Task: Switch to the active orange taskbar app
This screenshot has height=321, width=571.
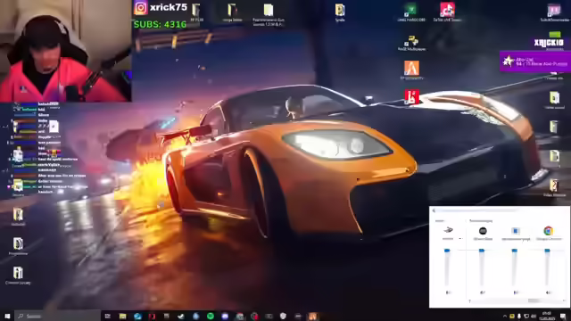Action: [x=312, y=316]
